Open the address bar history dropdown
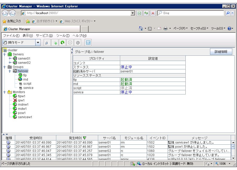237x170 pixels. click(x=133, y=13)
